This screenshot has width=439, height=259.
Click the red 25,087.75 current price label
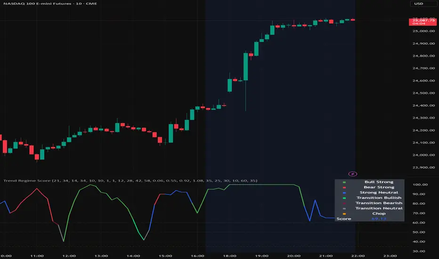[423, 22]
